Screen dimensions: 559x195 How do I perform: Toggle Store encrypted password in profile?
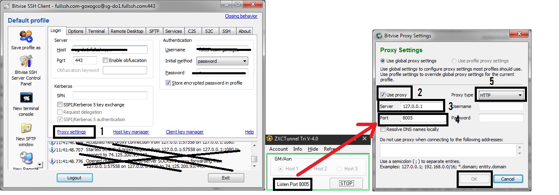click(x=168, y=83)
